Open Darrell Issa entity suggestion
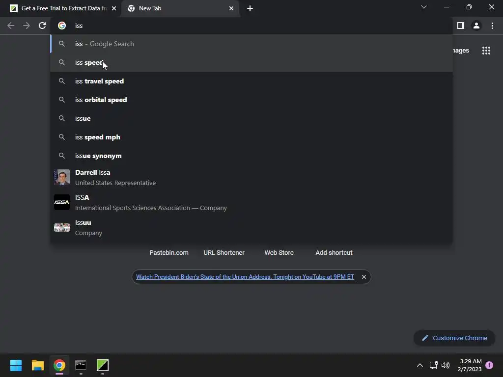Viewport: 503px width, 377px height. click(251, 177)
